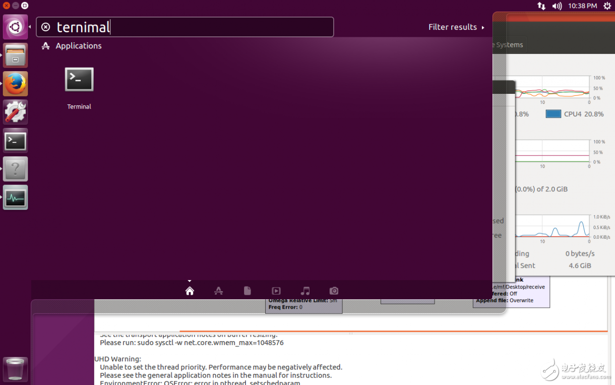Click the 10:38 PM clock menu
Screen dimensions: 615x385
pos(582,6)
